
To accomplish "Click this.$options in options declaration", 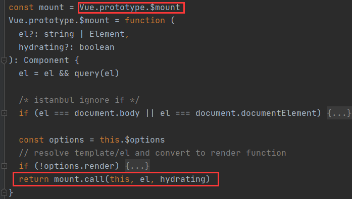I will (132, 140).
